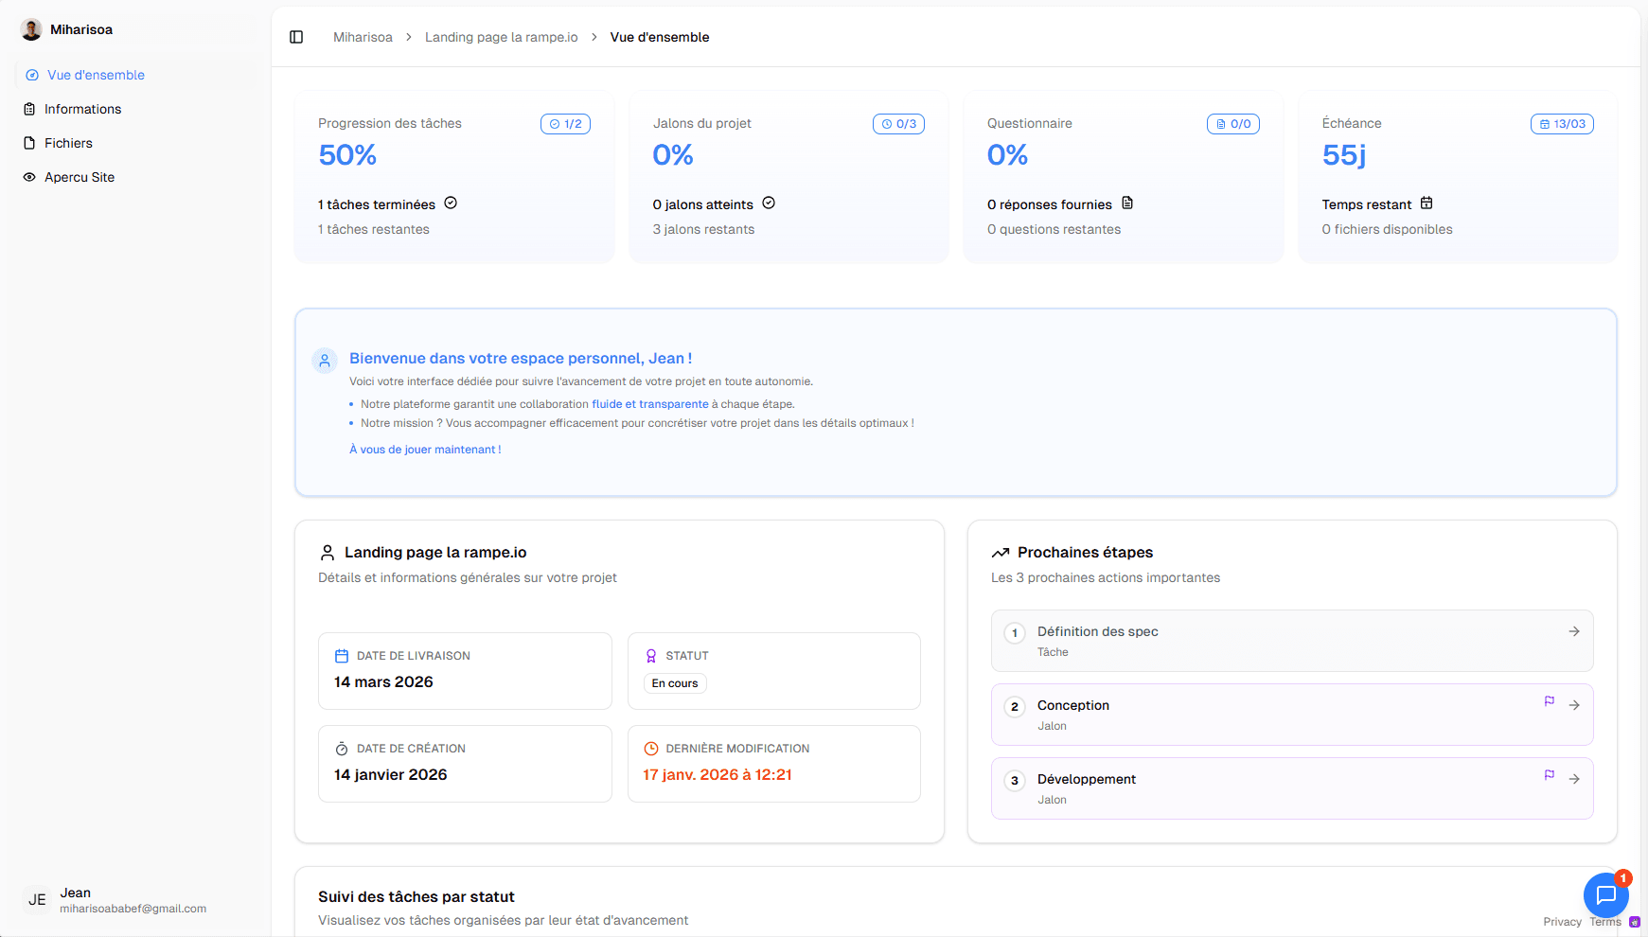Open the chat support bubble
The height and width of the screenshot is (937, 1648).
pos(1605,894)
